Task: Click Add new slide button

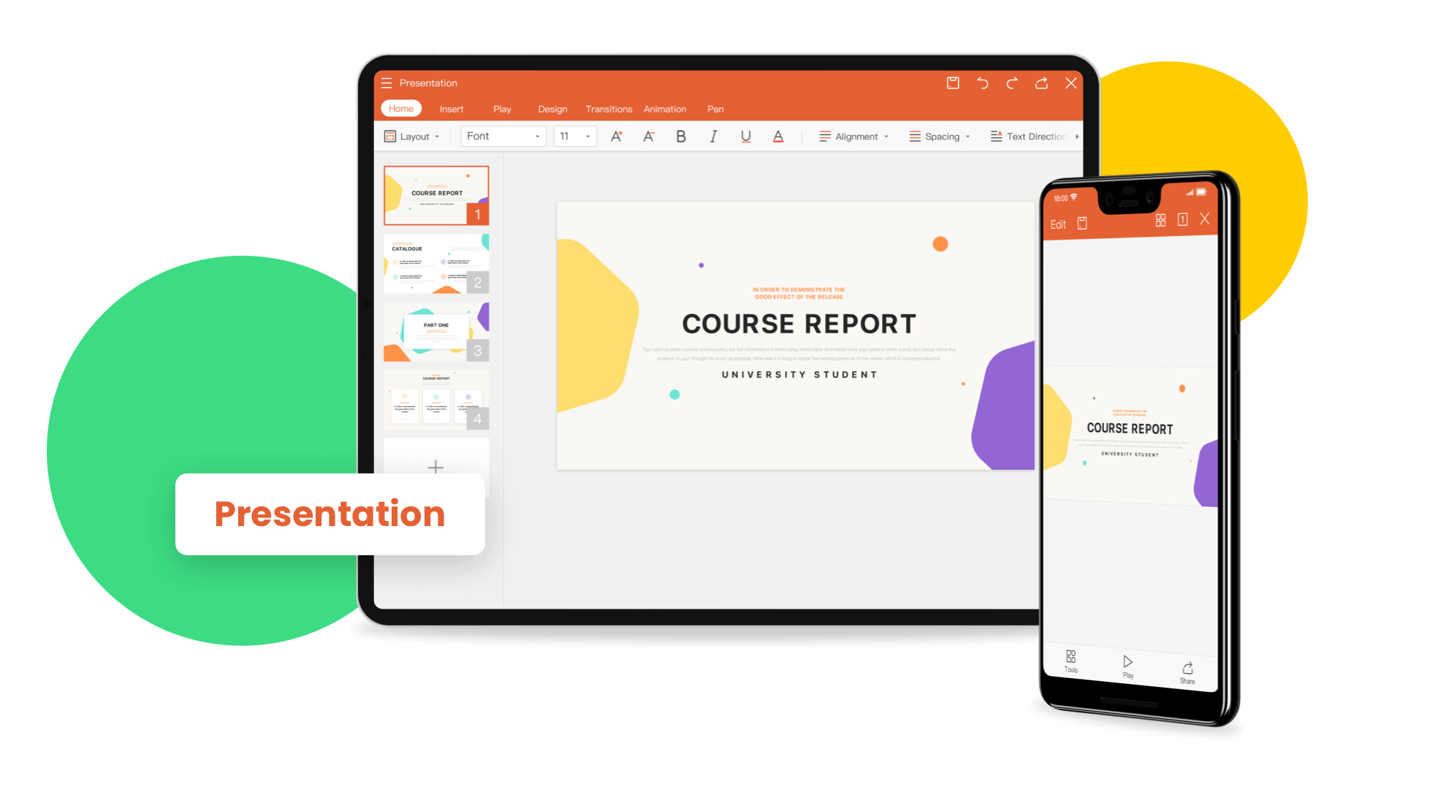Action: (435, 466)
